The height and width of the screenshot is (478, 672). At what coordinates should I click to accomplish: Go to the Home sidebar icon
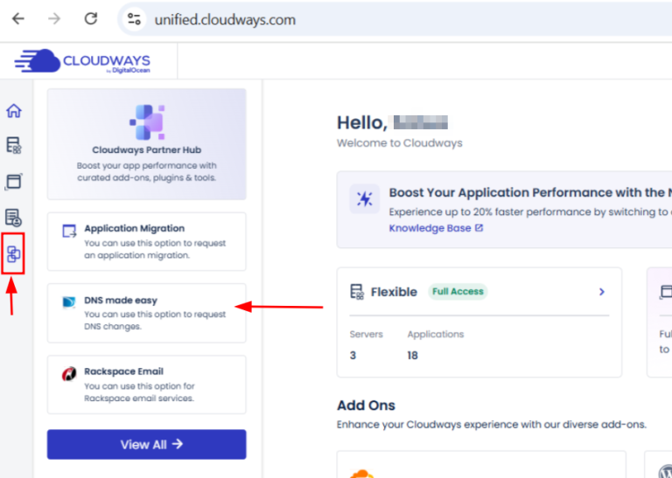click(x=14, y=111)
